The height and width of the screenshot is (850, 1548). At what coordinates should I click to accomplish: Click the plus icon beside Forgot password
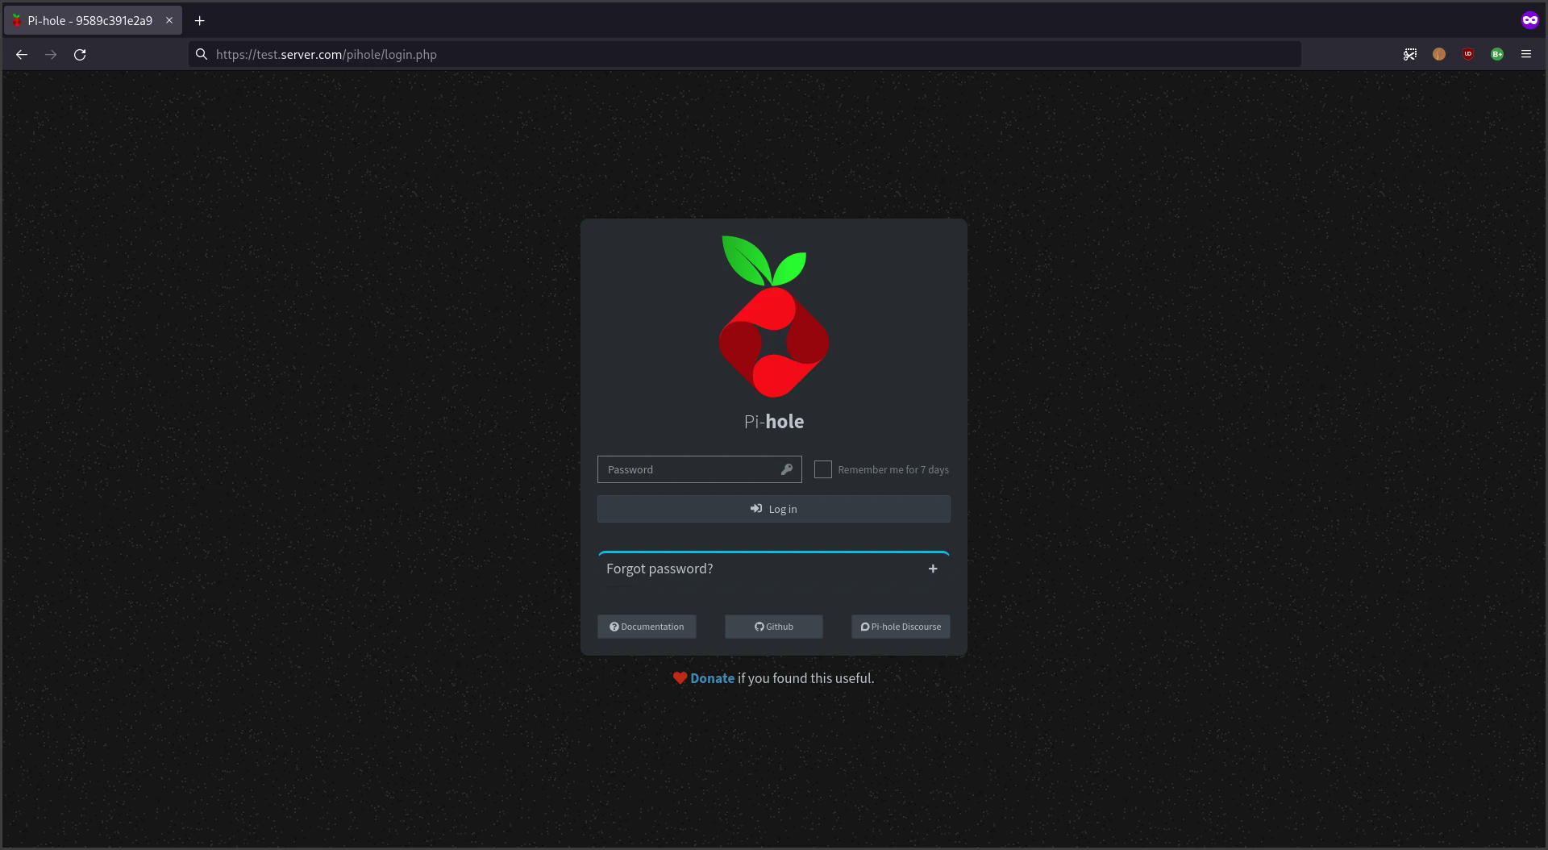click(x=933, y=569)
